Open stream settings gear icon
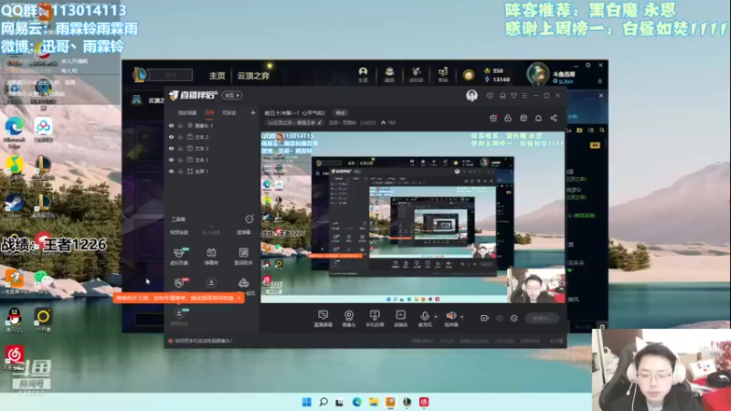731x411 pixels. (514, 318)
